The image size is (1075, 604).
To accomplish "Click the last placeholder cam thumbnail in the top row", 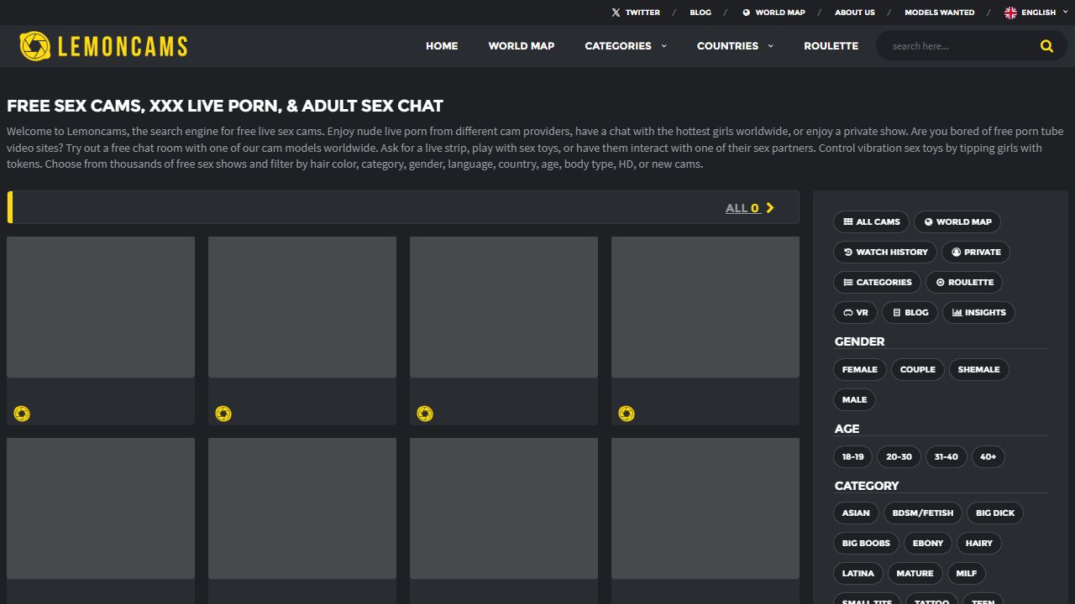I will point(705,307).
